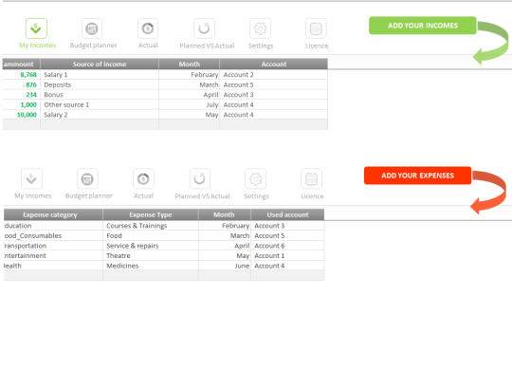Select the 1,000 amount cell

point(21,104)
